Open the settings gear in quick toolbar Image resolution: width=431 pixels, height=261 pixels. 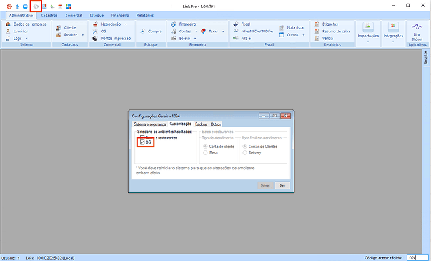pos(36,6)
